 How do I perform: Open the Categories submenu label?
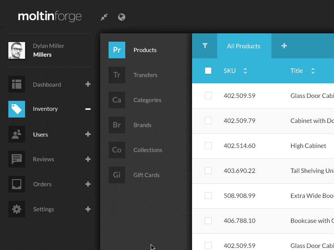[147, 100]
